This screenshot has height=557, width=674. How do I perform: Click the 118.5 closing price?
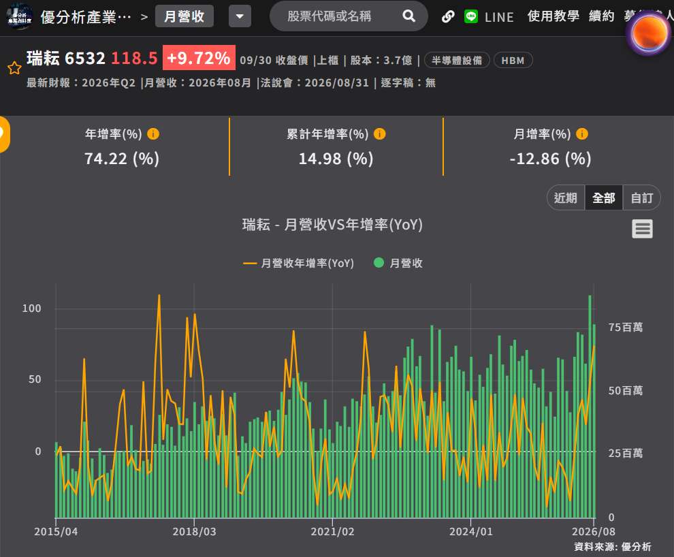134,58
